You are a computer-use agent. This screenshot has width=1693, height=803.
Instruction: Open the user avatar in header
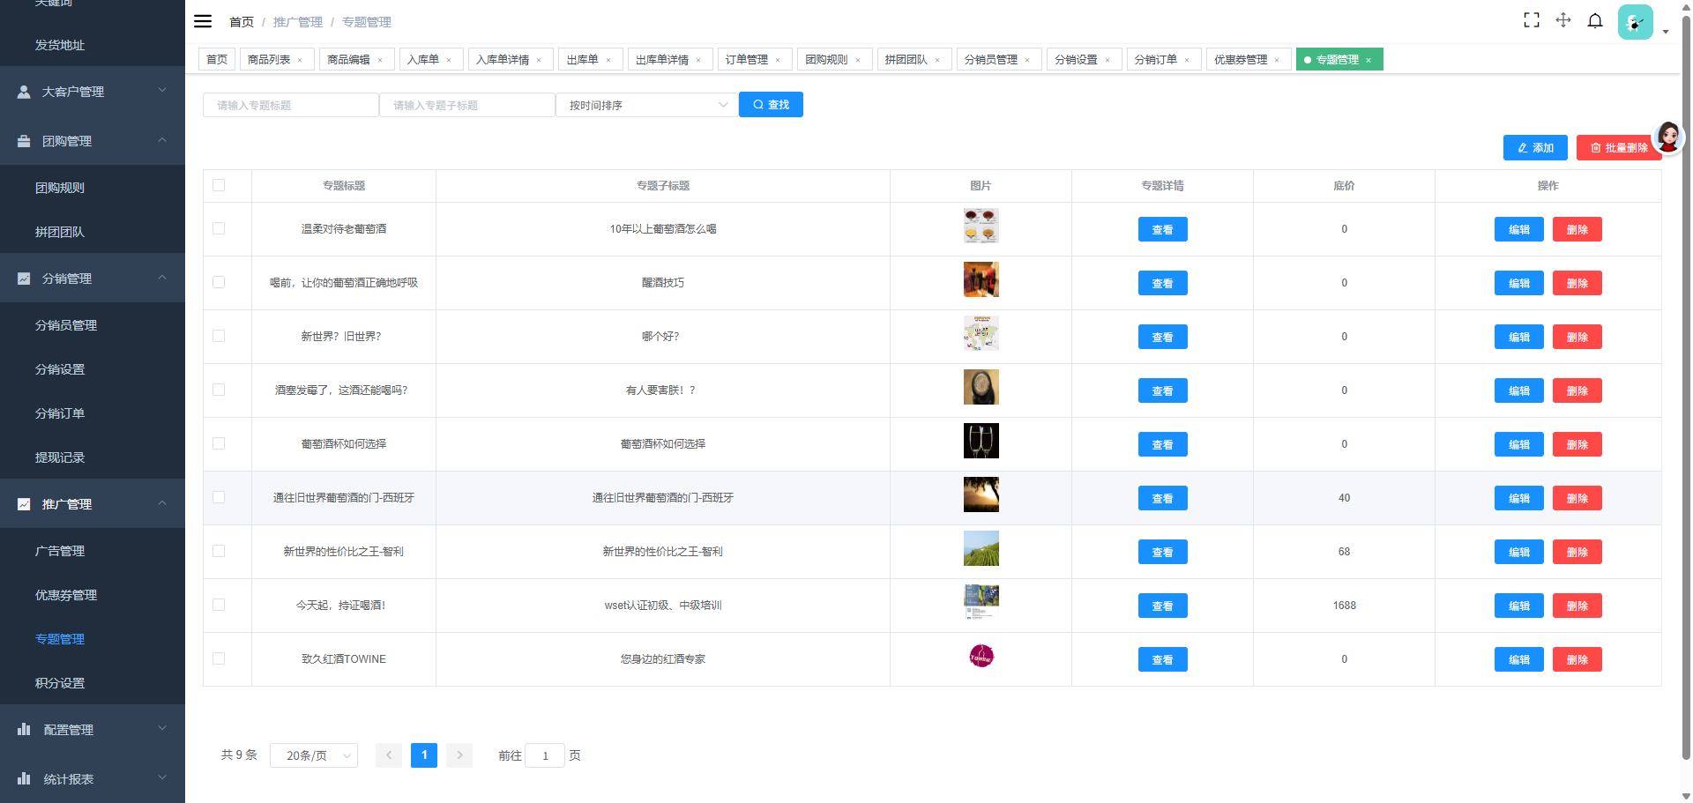1635,22
